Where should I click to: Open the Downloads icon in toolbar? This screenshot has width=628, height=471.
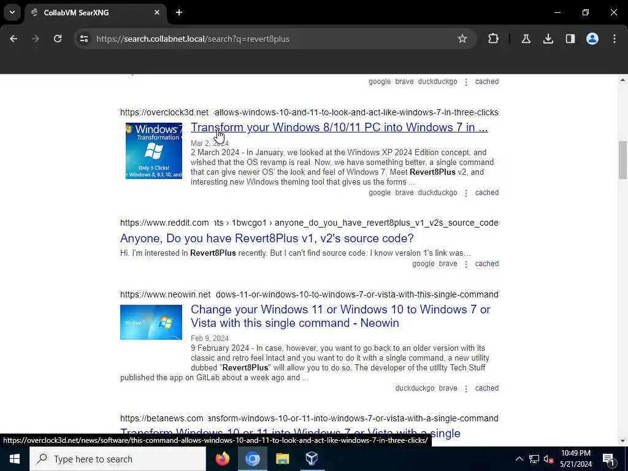click(x=548, y=39)
